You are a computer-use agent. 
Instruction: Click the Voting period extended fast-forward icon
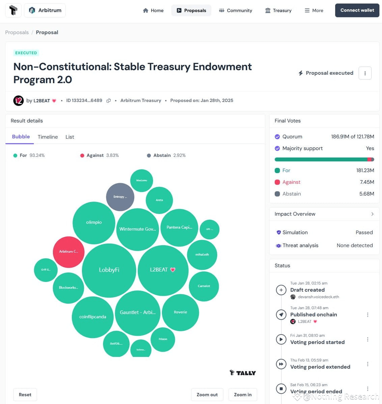click(x=281, y=364)
